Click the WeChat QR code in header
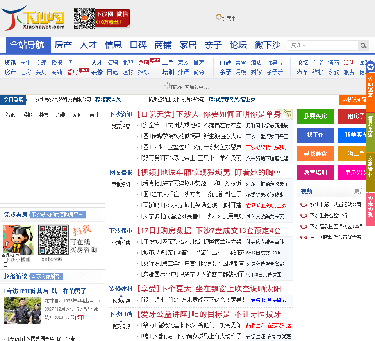This screenshot has height=341, width=375. [84, 18]
